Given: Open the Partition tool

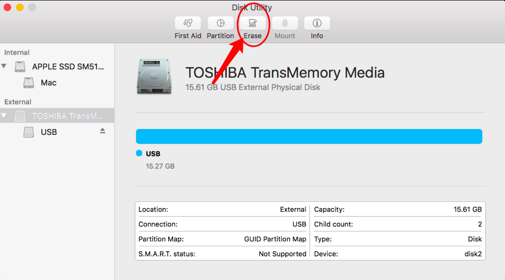Looking at the screenshot, I should [x=220, y=24].
